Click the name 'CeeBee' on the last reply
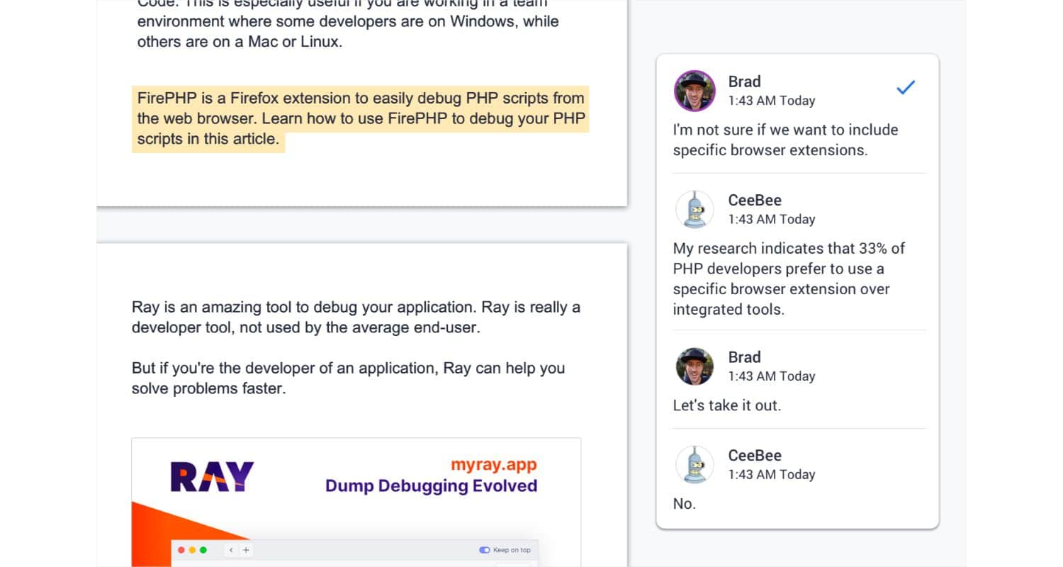The image size is (1063, 567). pos(755,455)
